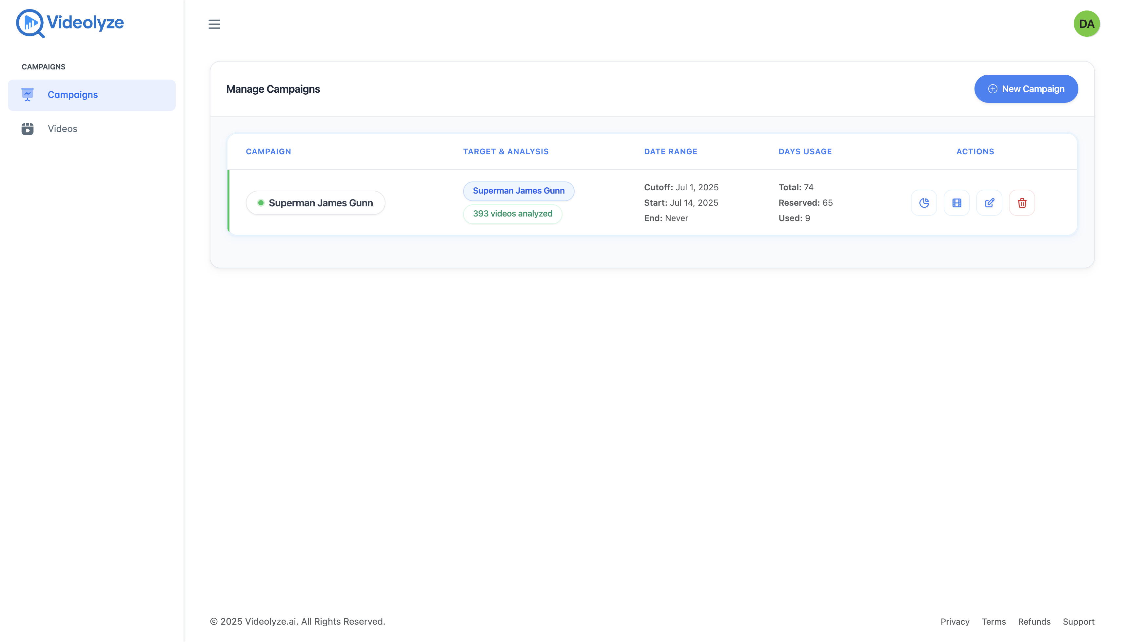
Task: Click the ACTIONS column header
Action: (x=975, y=152)
